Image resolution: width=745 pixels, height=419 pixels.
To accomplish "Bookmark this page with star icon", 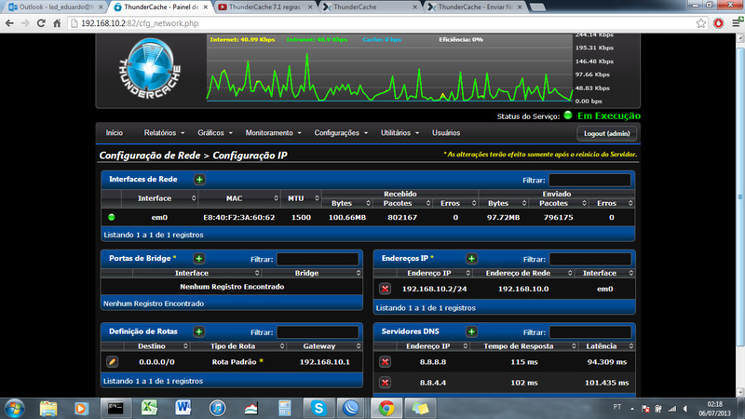I will 701,23.
